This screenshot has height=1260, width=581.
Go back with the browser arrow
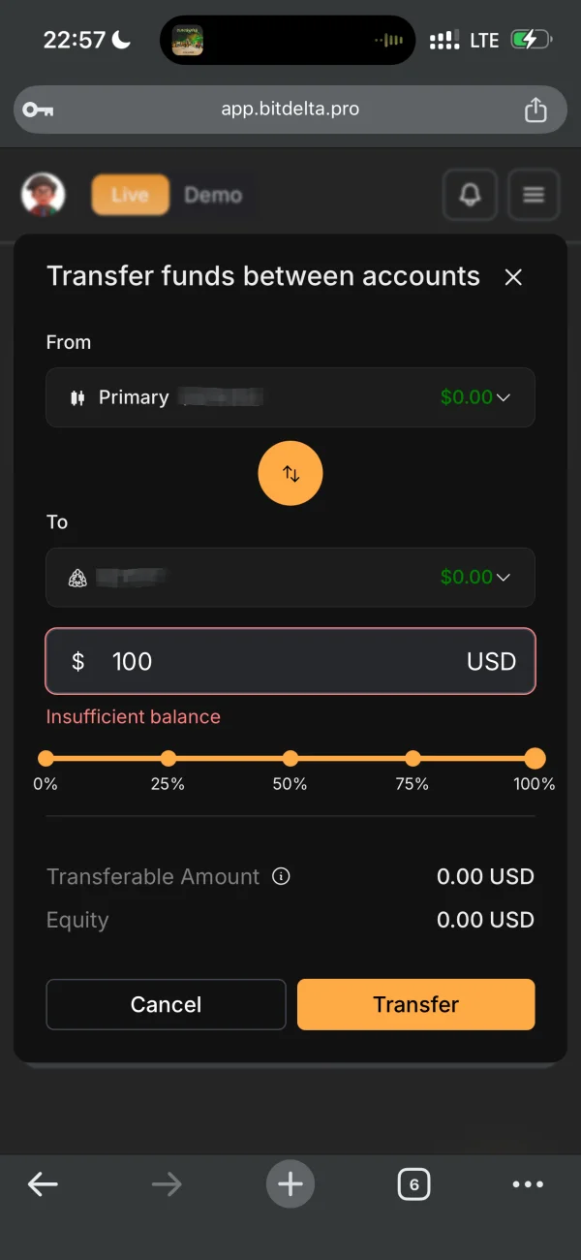[43, 1183]
